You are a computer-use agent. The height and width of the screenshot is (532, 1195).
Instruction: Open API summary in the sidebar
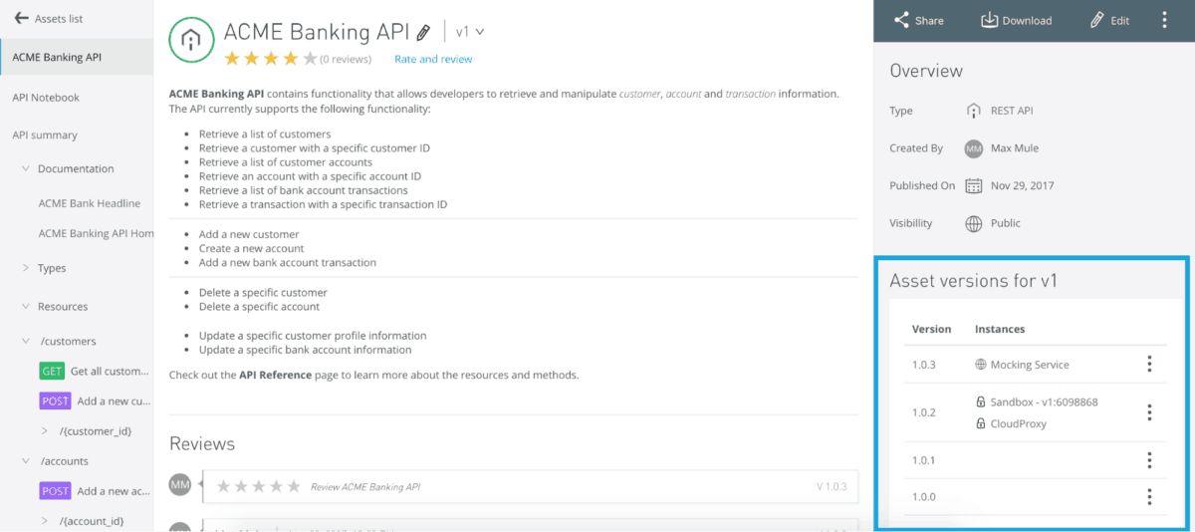(45, 134)
